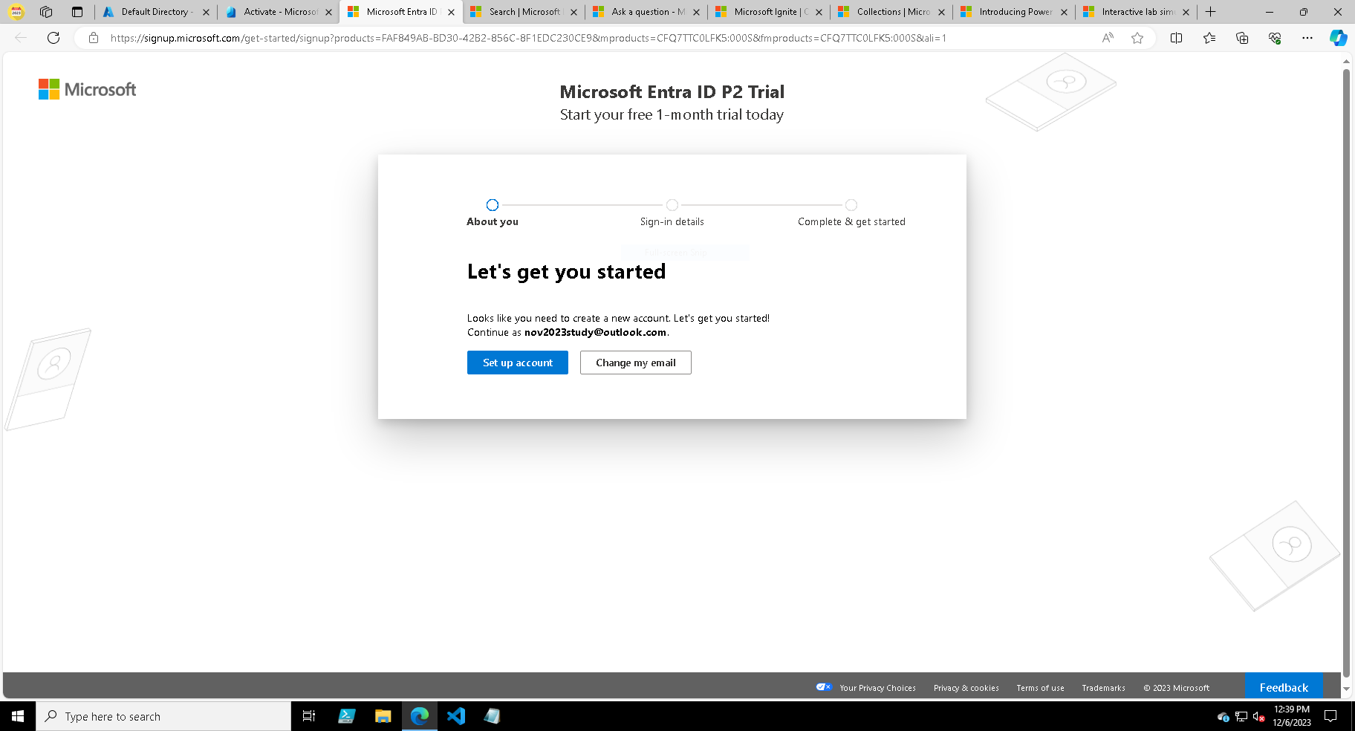Switch to the Interactive lab simulation tab
The height and width of the screenshot is (731, 1355).
tap(1137, 12)
